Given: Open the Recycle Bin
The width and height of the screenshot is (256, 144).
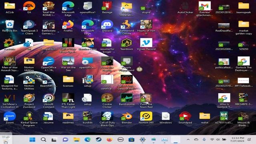Looking at the screenshot, I should [10, 24].
